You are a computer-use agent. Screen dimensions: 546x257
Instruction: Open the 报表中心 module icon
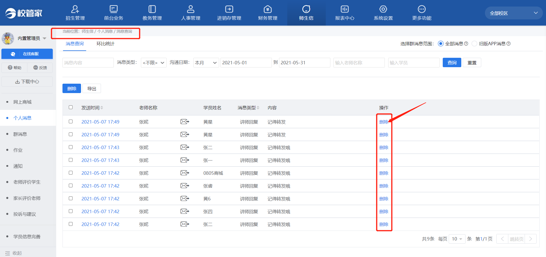[345, 9]
